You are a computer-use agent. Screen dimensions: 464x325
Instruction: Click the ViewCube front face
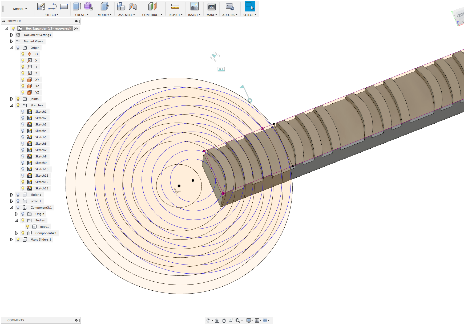pyautogui.click(x=460, y=15)
